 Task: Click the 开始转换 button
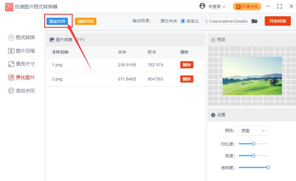(278, 21)
